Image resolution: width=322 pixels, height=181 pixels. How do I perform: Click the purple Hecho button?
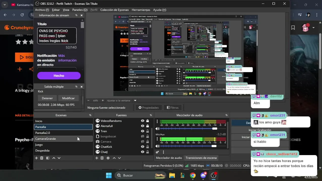59,76
